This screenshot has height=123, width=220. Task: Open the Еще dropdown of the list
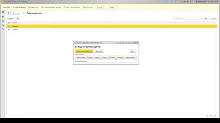click(x=214, y=18)
